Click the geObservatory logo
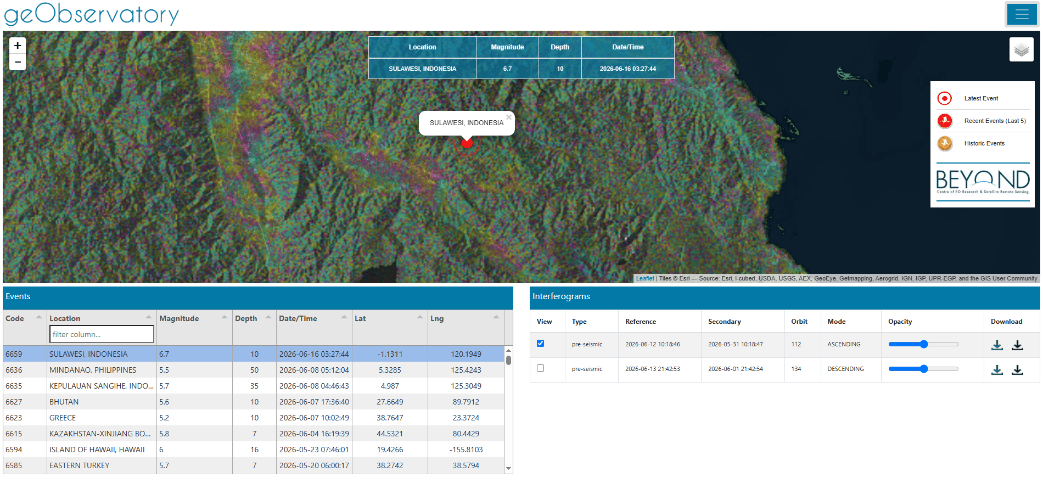1043x483 pixels. 92,14
